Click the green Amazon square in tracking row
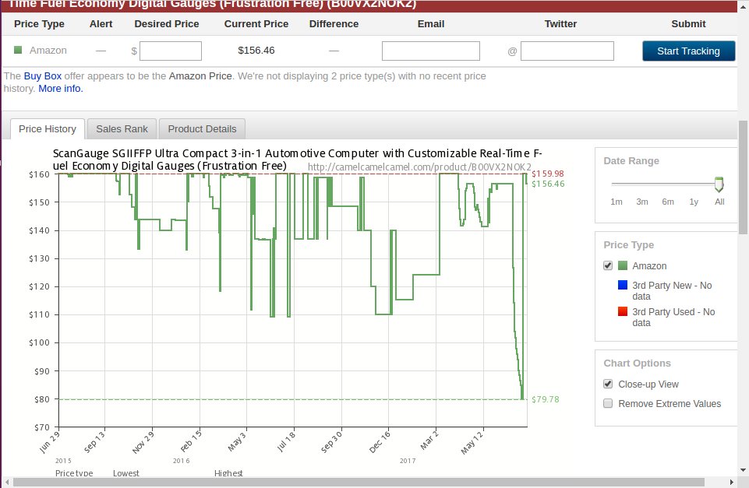 click(18, 50)
